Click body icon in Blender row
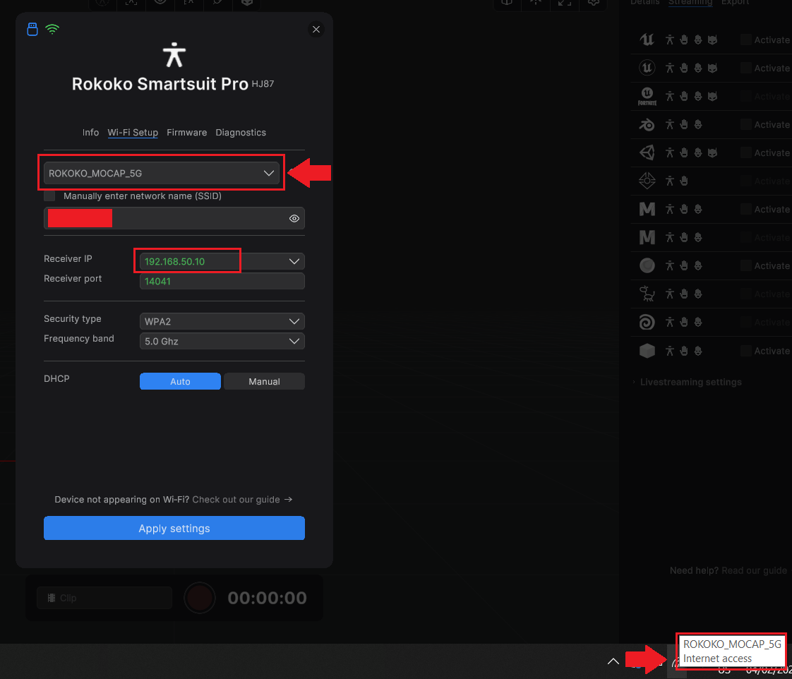This screenshot has height=679, width=792. point(670,124)
